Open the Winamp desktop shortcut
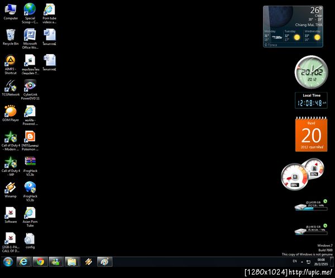Viewport: 335px width, 278px height. pyautogui.click(x=11, y=190)
